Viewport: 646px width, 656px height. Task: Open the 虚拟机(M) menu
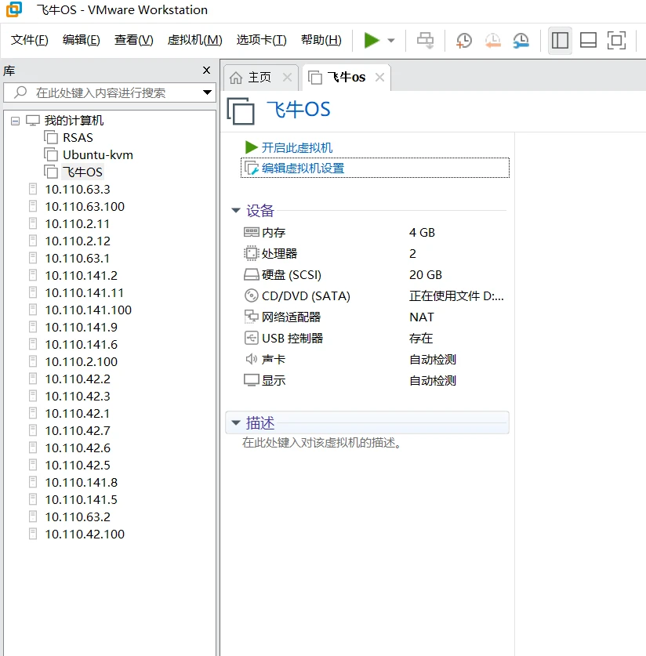(194, 40)
